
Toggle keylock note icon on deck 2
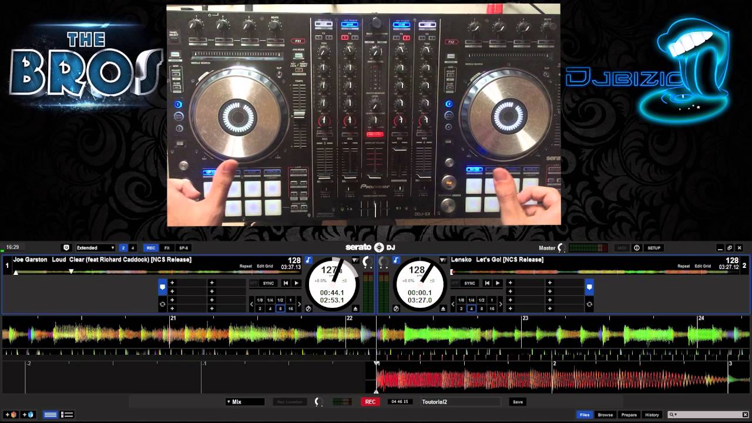pyautogui.click(x=396, y=260)
